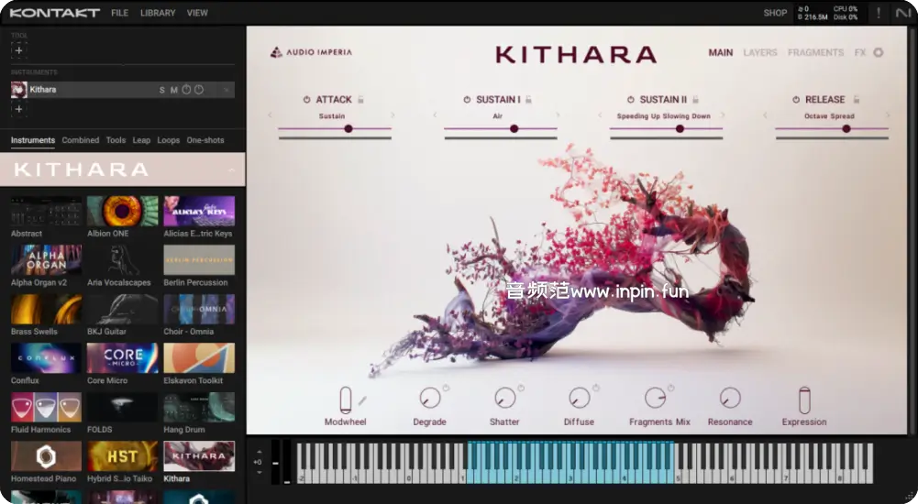Collapse the KITHARA library banner chevron
918x504 pixels.
tap(231, 170)
